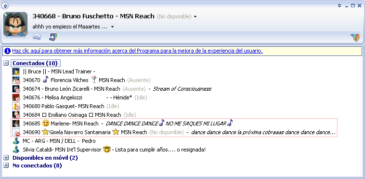This screenshot has width=365, height=179.
Task: Click Silvia Cataldi's green buddy icon
Action: [x=16, y=150]
